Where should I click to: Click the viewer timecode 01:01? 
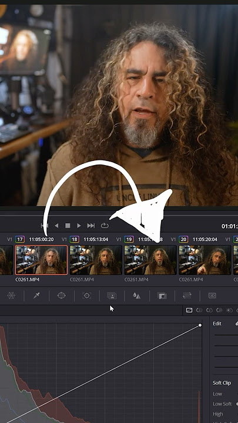point(230,226)
